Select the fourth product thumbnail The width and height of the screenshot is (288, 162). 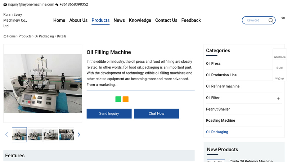pos(67,135)
